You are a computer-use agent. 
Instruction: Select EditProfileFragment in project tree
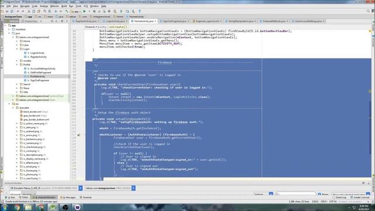click(41, 73)
